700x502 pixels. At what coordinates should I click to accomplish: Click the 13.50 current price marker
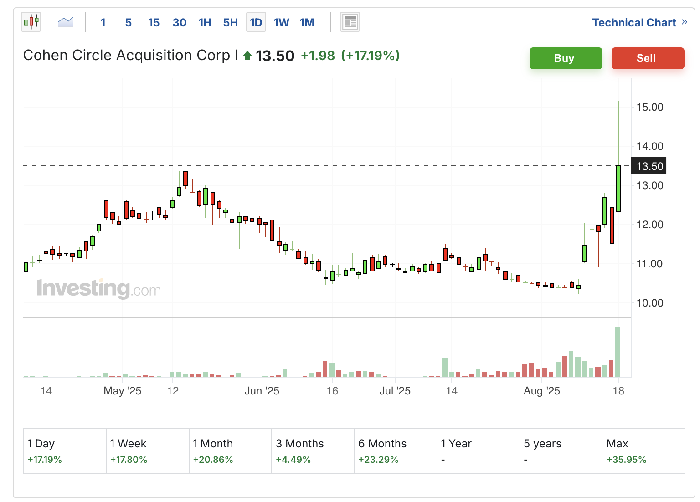coord(649,166)
